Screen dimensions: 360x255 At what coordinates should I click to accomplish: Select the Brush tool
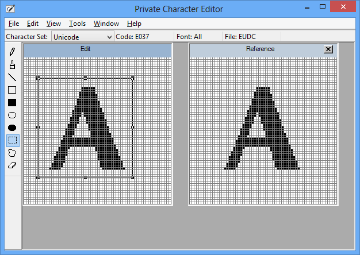(x=12, y=65)
